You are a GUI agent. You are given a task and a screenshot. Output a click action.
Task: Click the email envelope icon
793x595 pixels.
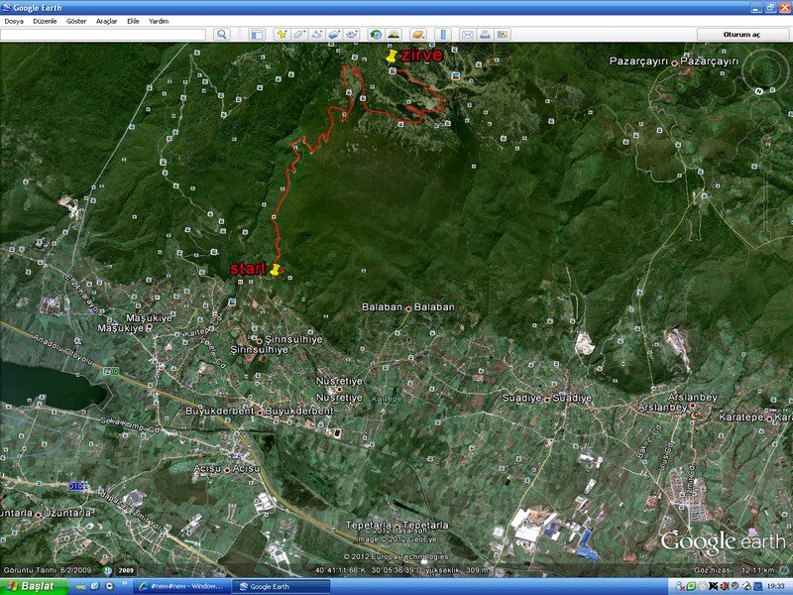tap(468, 34)
